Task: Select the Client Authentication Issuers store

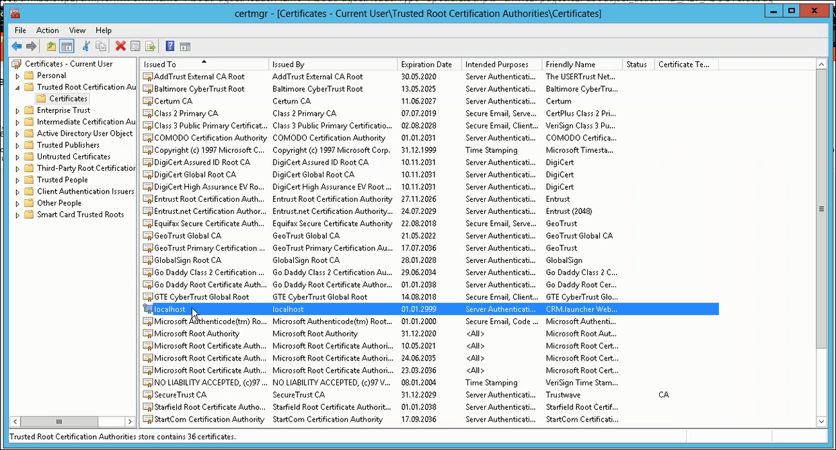Action: click(x=85, y=191)
